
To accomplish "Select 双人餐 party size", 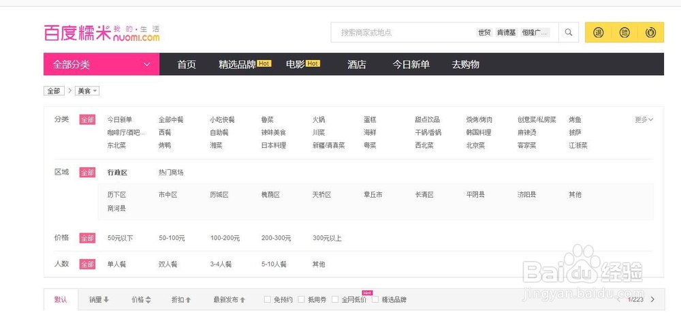I will click(x=168, y=264).
